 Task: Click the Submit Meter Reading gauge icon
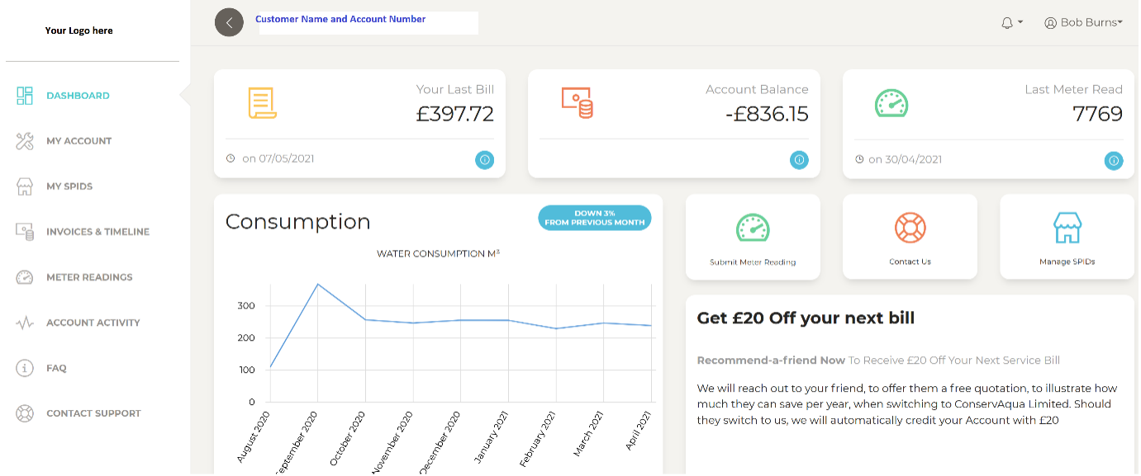click(753, 226)
